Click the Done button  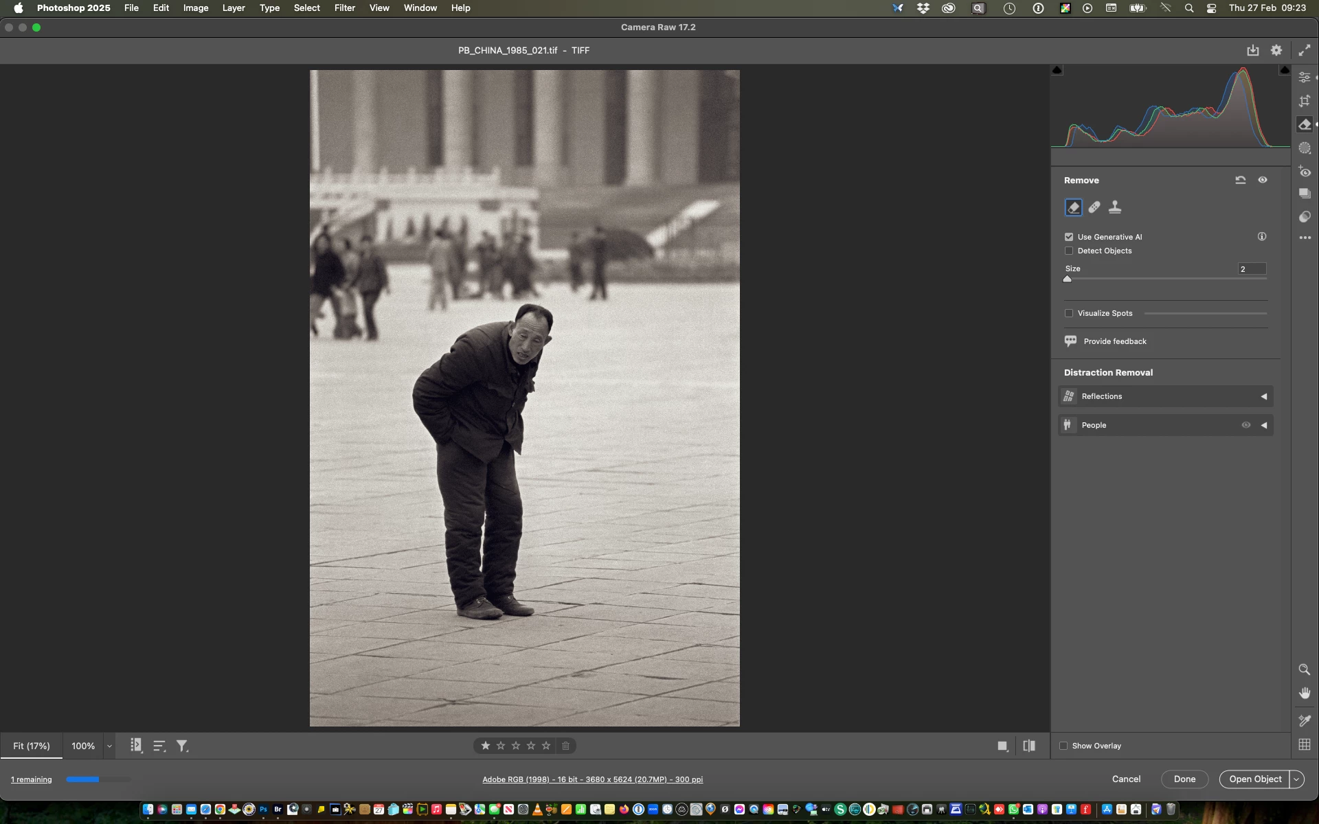point(1184,779)
